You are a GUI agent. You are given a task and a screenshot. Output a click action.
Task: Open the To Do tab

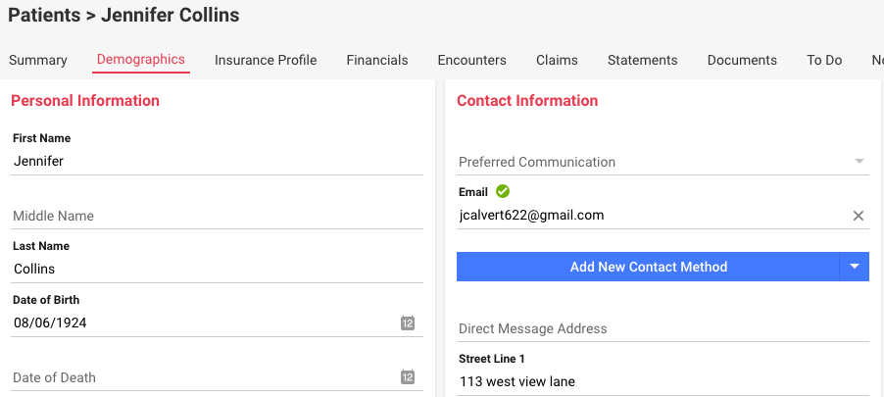coord(824,60)
